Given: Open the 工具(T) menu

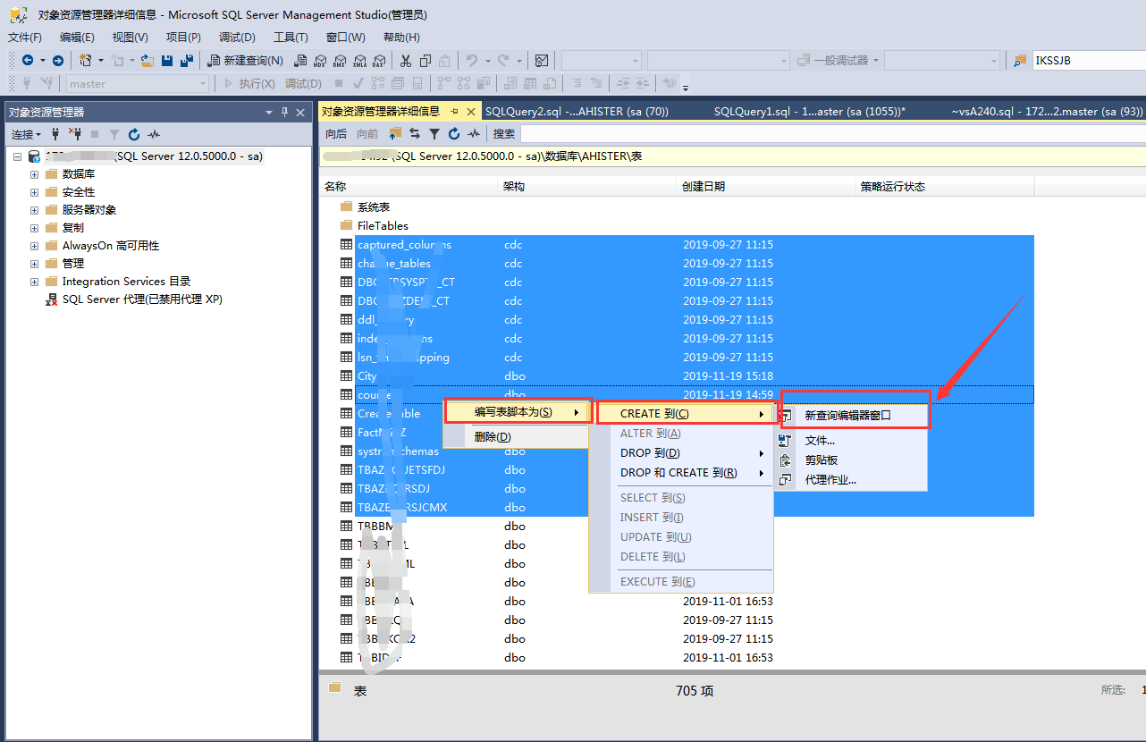Looking at the screenshot, I should coord(291,37).
